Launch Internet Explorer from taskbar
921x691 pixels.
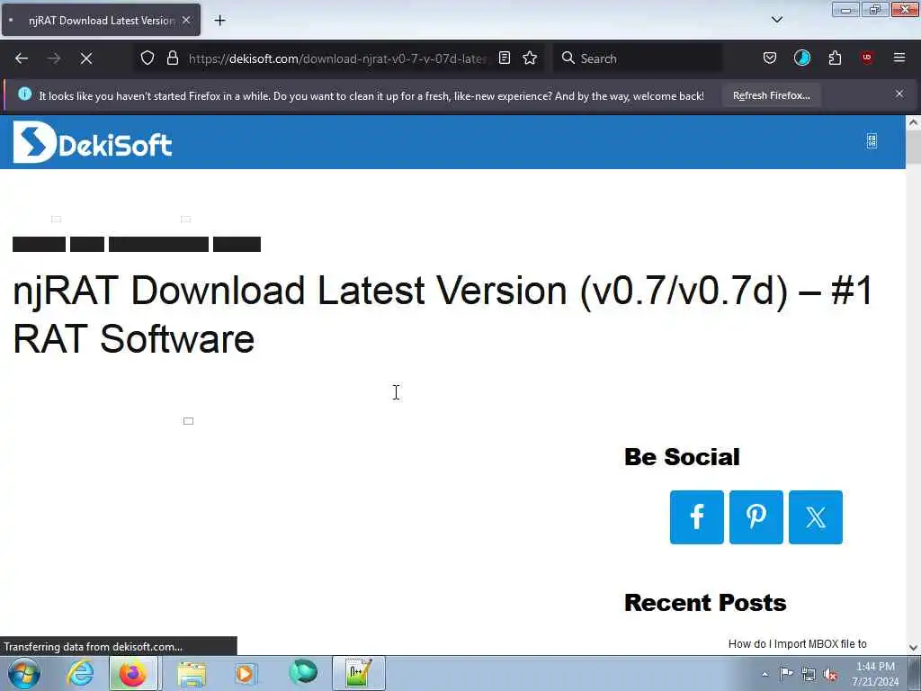pyautogui.click(x=80, y=673)
